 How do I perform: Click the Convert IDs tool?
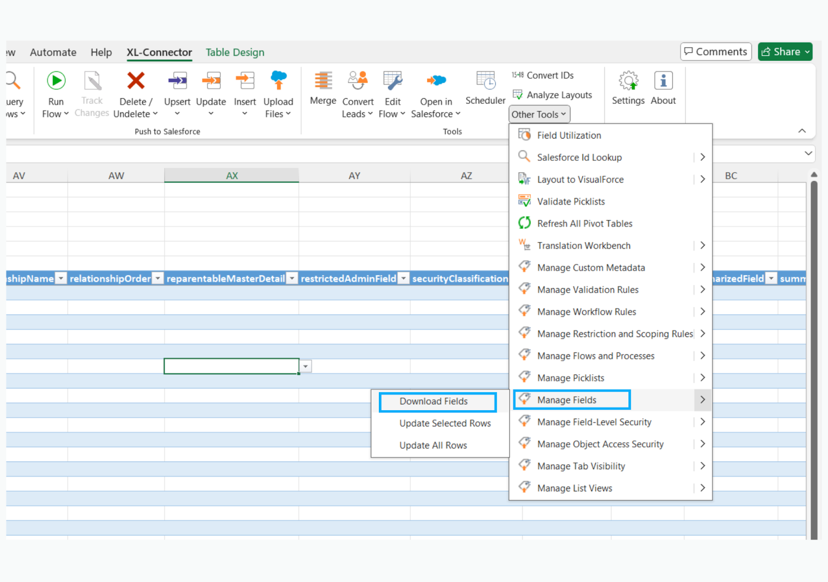pyautogui.click(x=542, y=76)
